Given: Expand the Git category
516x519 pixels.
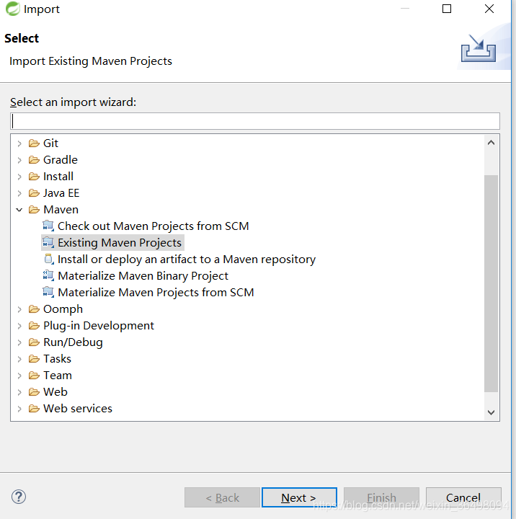Looking at the screenshot, I should point(19,143).
